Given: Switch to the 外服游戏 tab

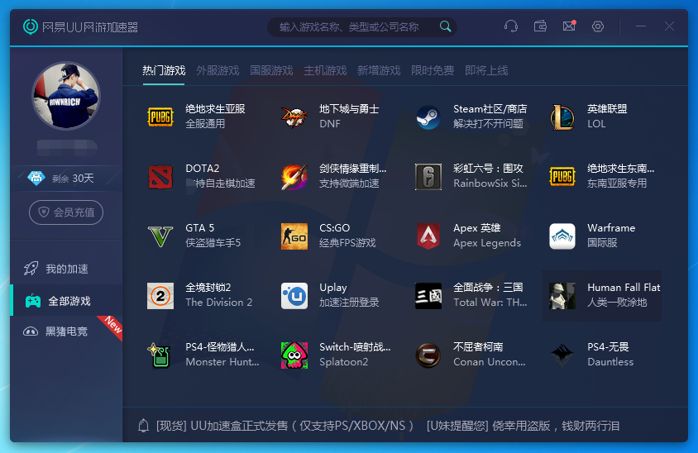Looking at the screenshot, I should tap(218, 70).
